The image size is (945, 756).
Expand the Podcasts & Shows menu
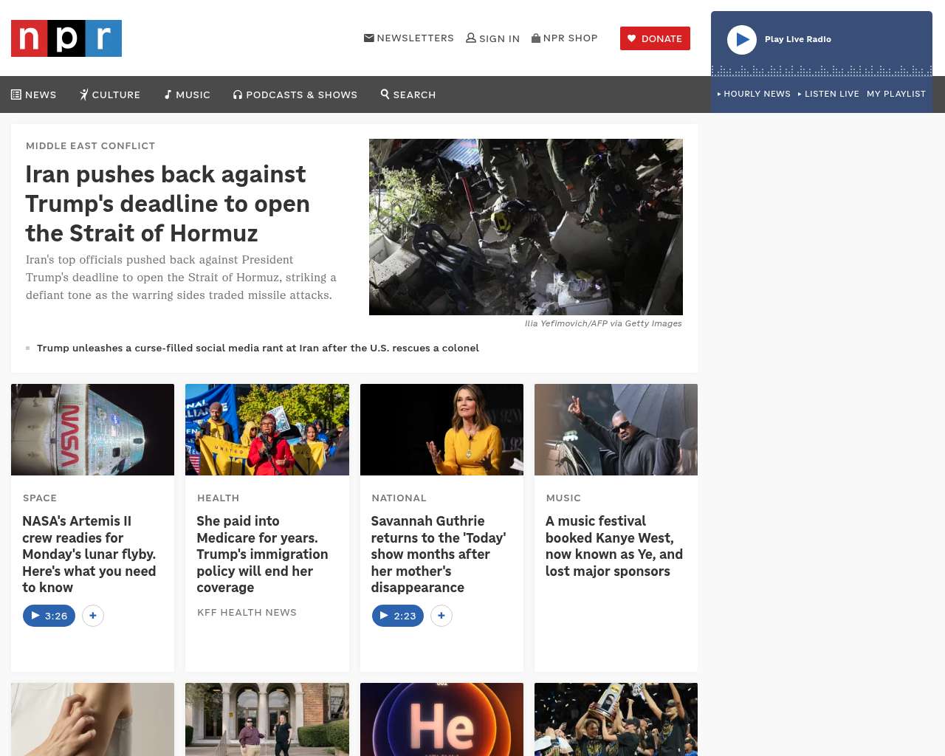(x=295, y=94)
